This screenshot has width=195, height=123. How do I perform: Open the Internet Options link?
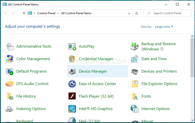coord(155,109)
